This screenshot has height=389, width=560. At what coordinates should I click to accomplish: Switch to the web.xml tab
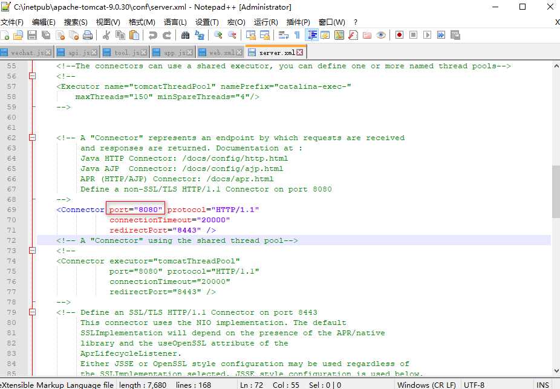[x=220, y=53]
